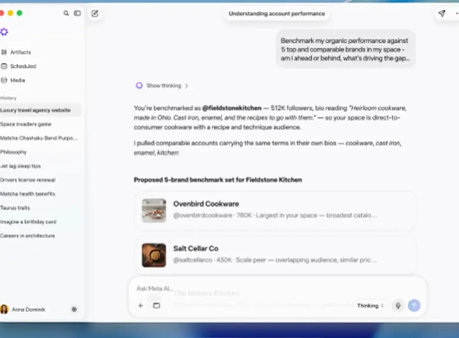
Task: Click the share arrow icon at top right
Action: [442, 13]
